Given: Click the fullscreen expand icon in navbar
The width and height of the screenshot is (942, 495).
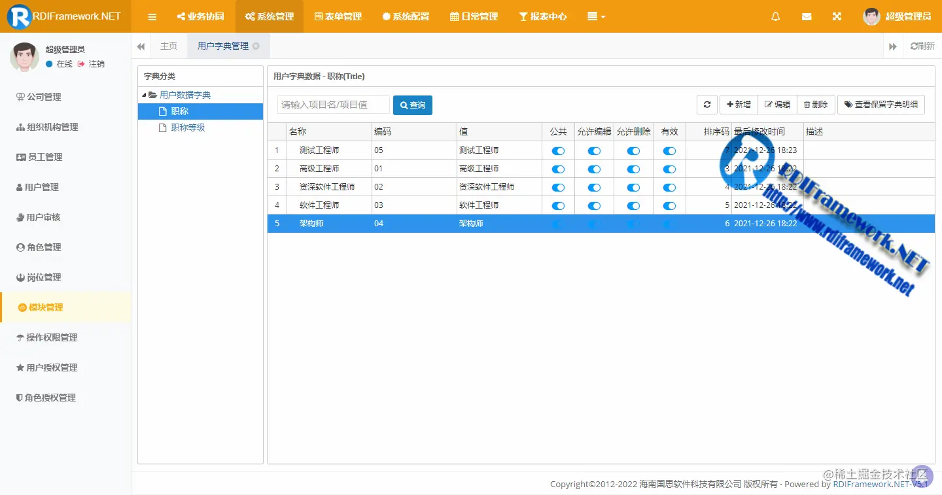Looking at the screenshot, I should click(837, 16).
